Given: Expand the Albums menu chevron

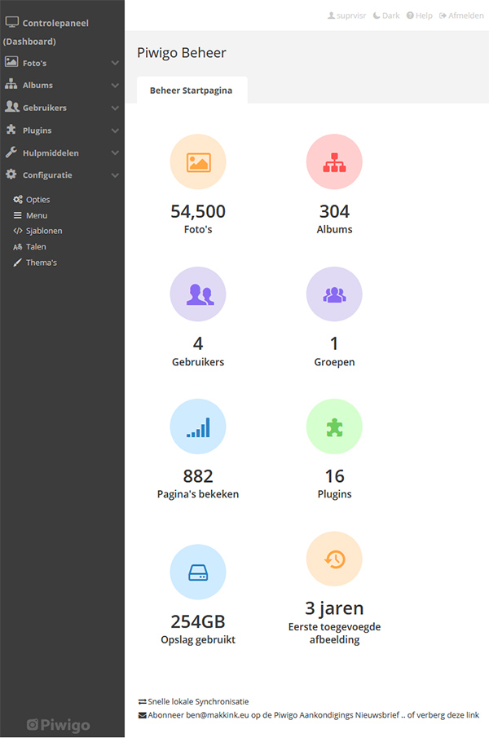Looking at the screenshot, I should [115, 85].
